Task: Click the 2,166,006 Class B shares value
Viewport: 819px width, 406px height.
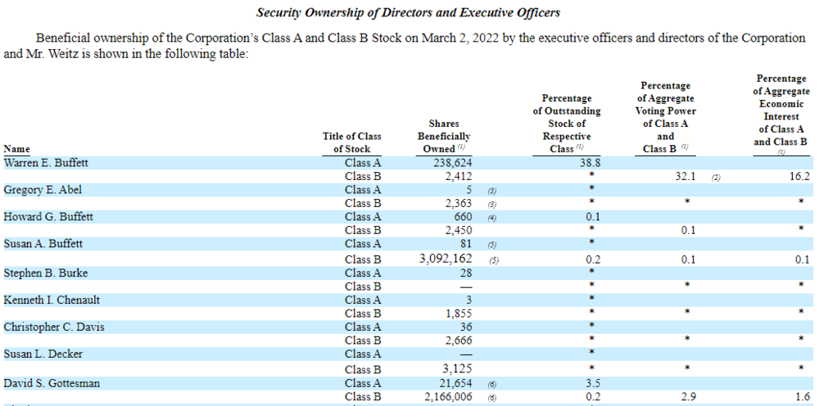Action: pyautogui.click(x=446, y=397)
